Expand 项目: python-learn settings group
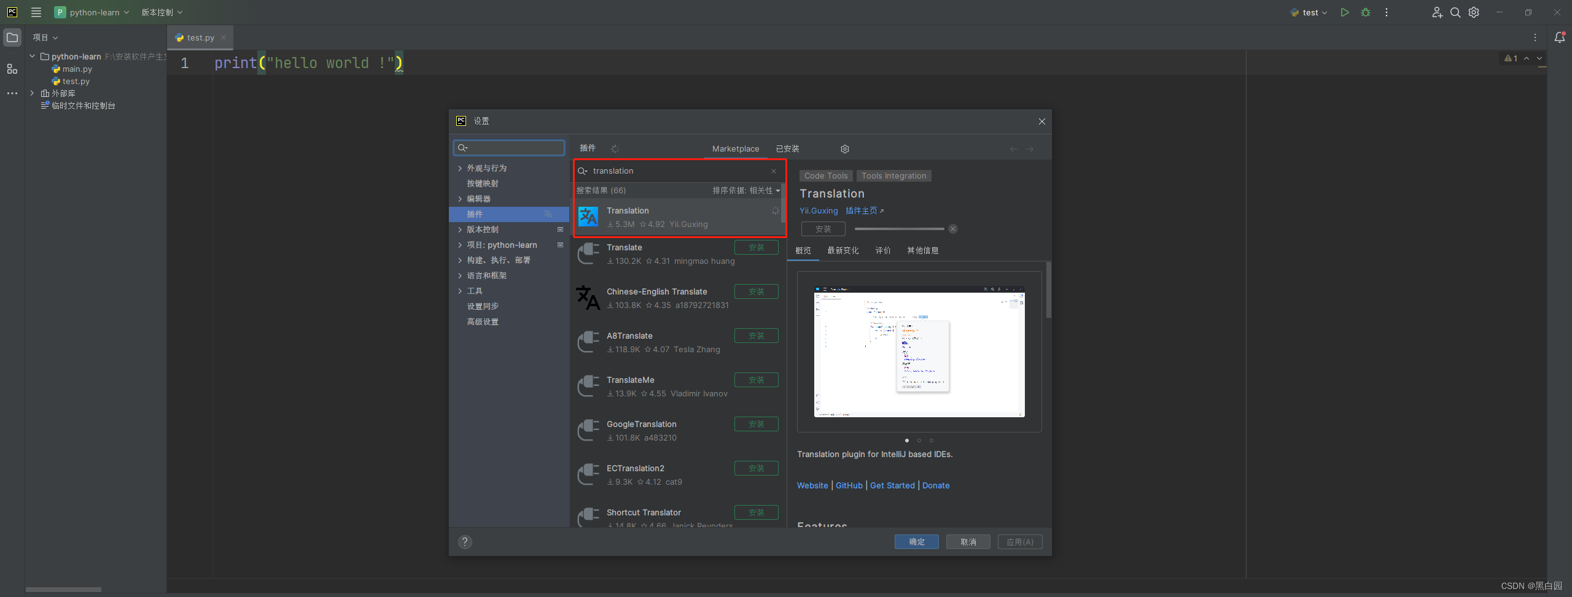This screenshot has width=1572, height=597. pyautogui.click(x=460, y=245)
